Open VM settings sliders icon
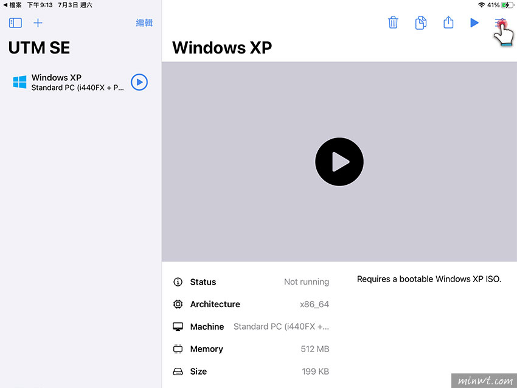Image resolution: width=517 pixels, height=388 pixels. pyautogui.click(x=500, y=23)
